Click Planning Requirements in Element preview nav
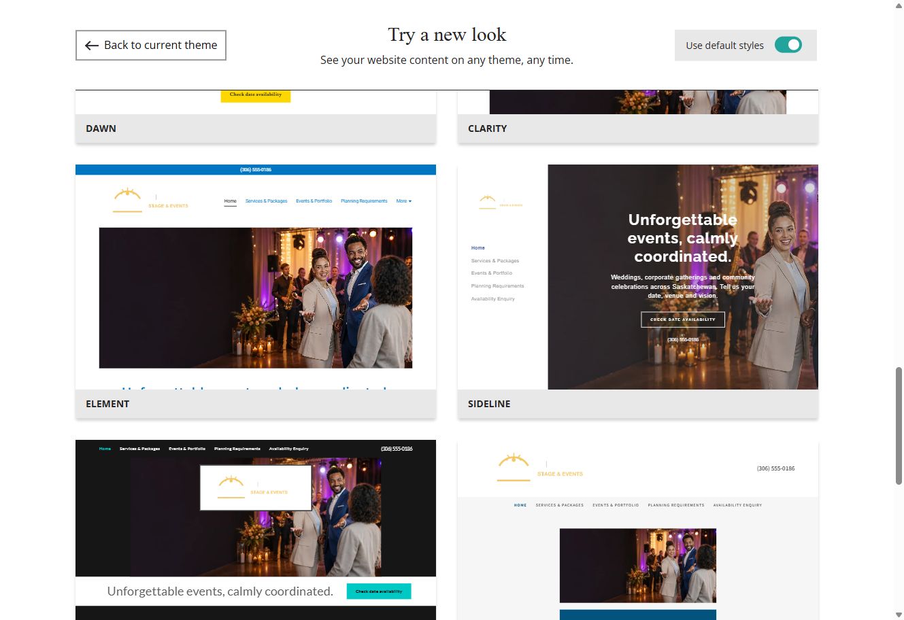Viewport: 904px width, 620px height. (x=364, y=201)
